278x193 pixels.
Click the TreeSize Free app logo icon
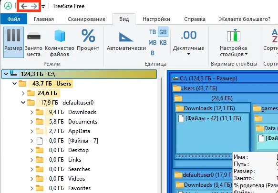pyautogui.click(x=8, y=6)
